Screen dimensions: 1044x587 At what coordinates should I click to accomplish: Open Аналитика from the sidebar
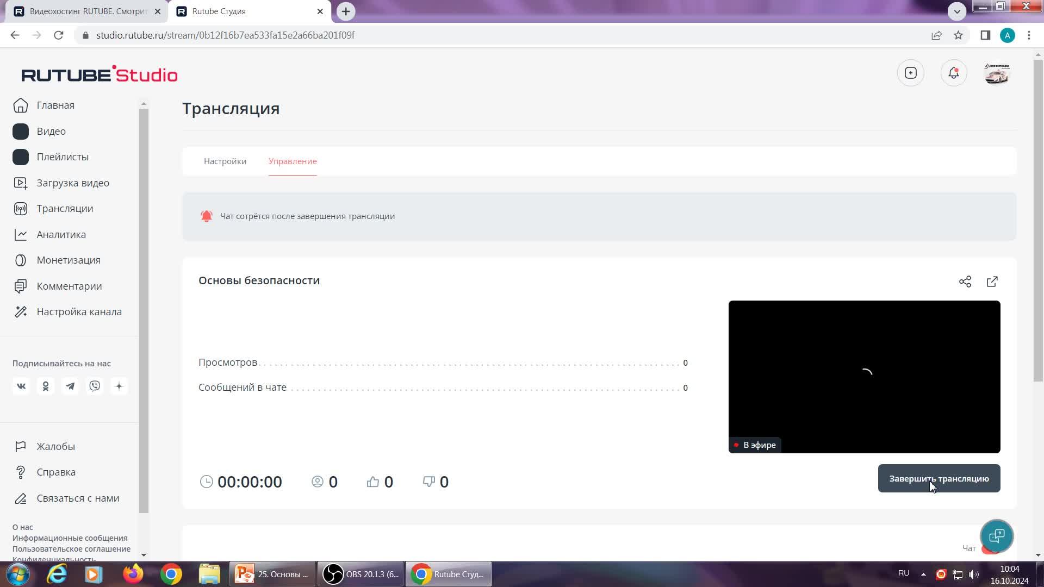[61, 235]
